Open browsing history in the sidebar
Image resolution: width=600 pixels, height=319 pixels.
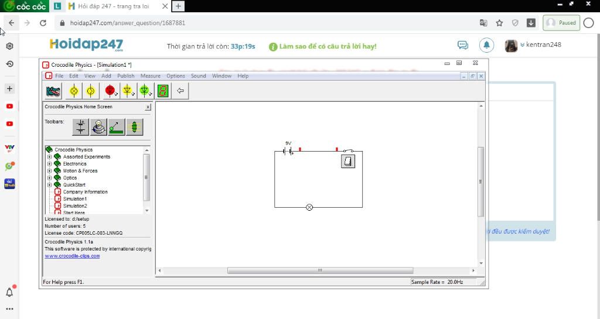click(x=9, y=64)
